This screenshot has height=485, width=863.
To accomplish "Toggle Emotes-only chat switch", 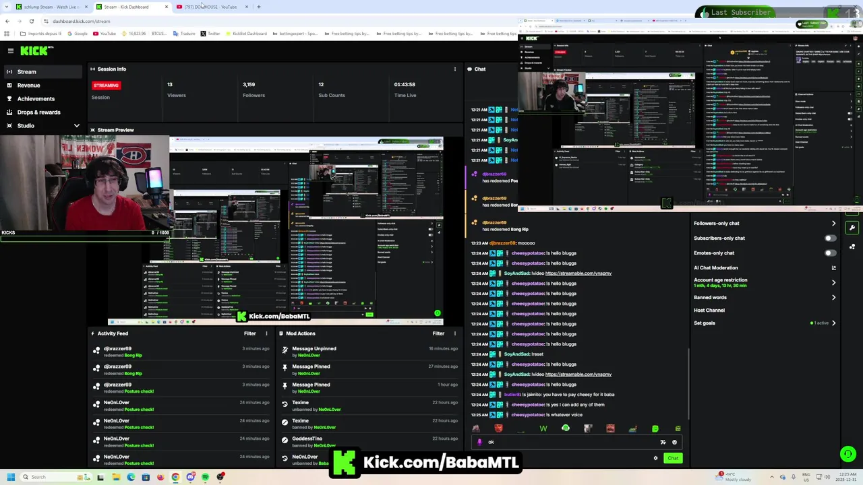I will (830, 253).
